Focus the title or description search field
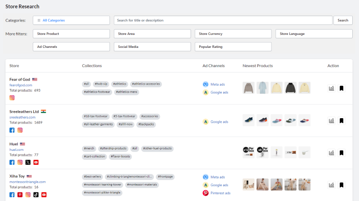This screenshot has height=201, width=359. (x=223, y=20)
